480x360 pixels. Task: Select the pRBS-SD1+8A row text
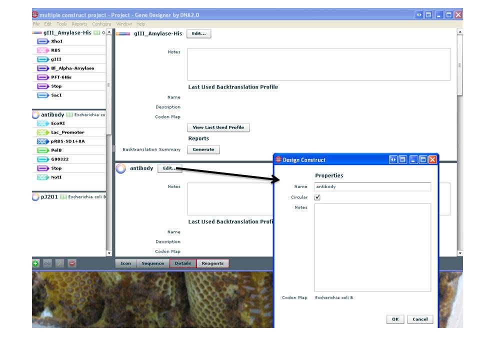[x=68, y=141]
